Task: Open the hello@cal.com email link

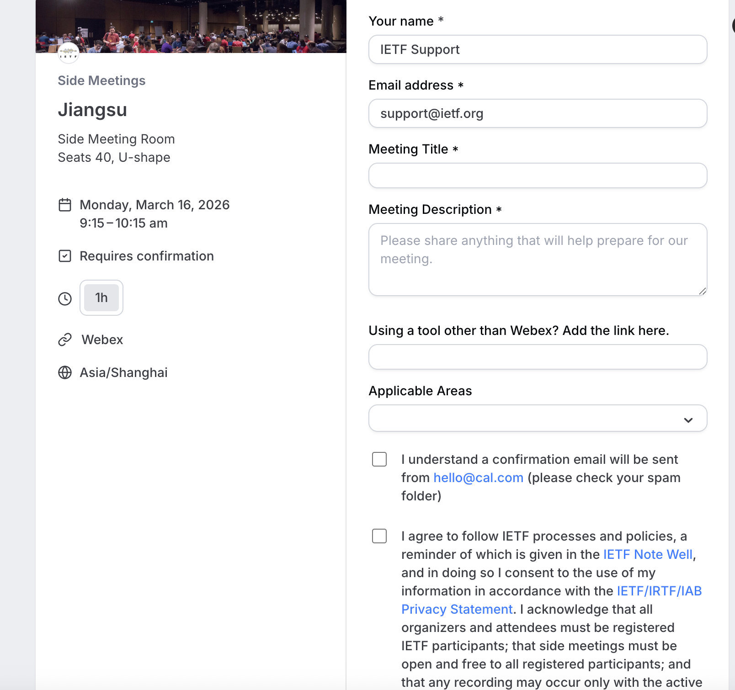Action: tap(478, 478)
